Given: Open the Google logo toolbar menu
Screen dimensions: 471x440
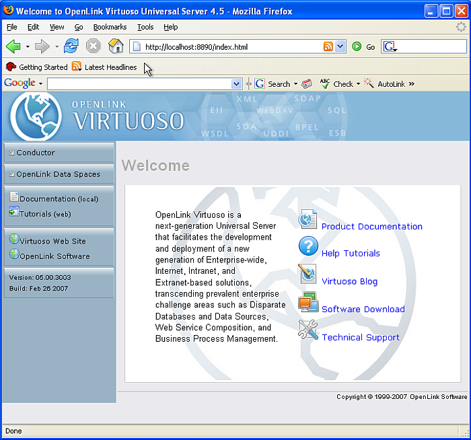Looking at the screenshot, I should (x=23, y=83).
